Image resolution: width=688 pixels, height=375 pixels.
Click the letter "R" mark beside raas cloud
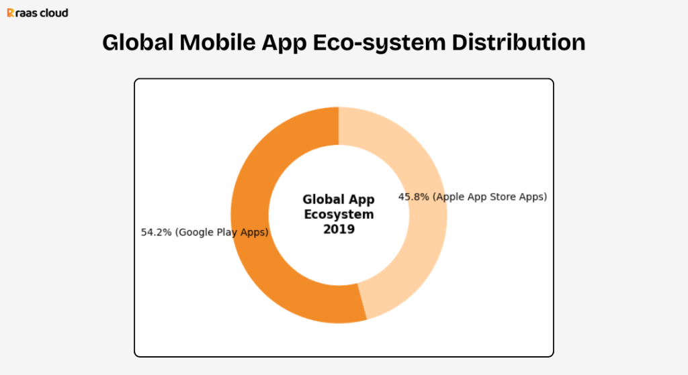(x=11, y=13)
